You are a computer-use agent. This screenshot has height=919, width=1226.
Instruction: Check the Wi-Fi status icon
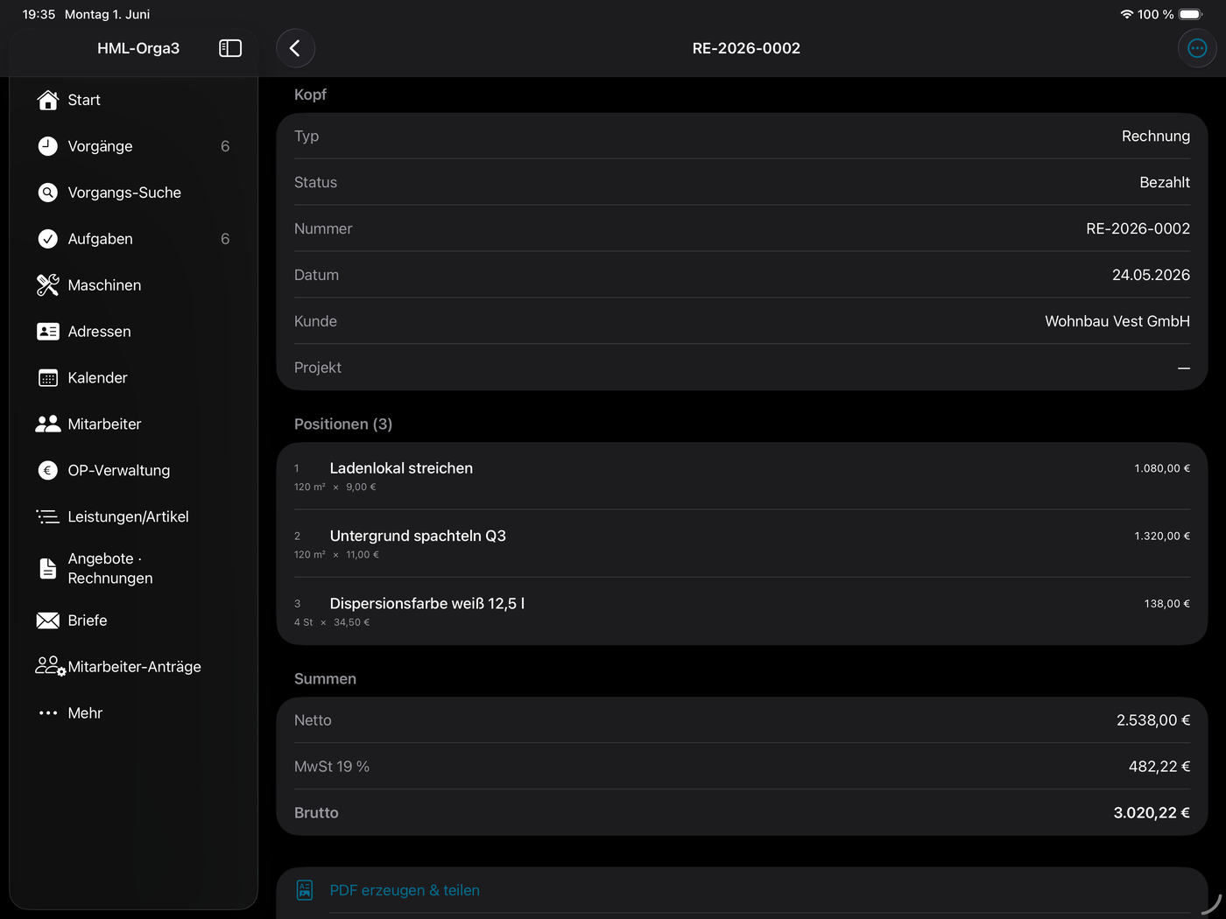point(1127,14)
